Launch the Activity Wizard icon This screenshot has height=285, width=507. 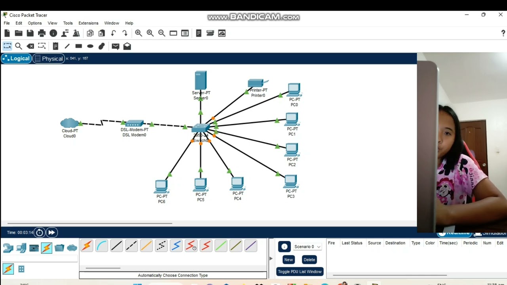(65, 33)
